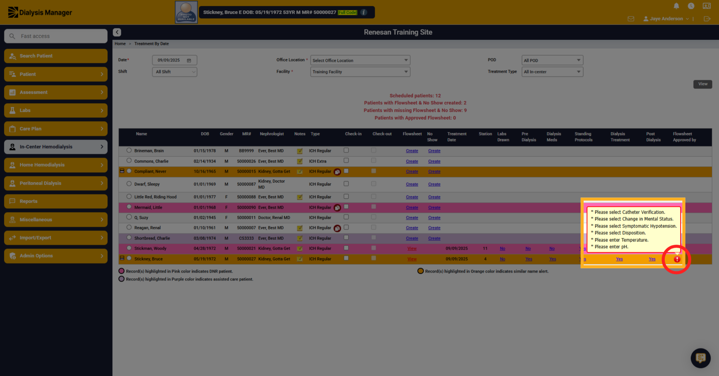Image resolution: width=719 pixels, height=376 pixels.
Task: Click patient info icon beside Full Code
Action: (x=364, y=12)
